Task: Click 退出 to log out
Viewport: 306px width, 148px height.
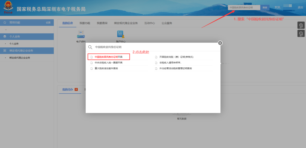Action: point(300,7)
